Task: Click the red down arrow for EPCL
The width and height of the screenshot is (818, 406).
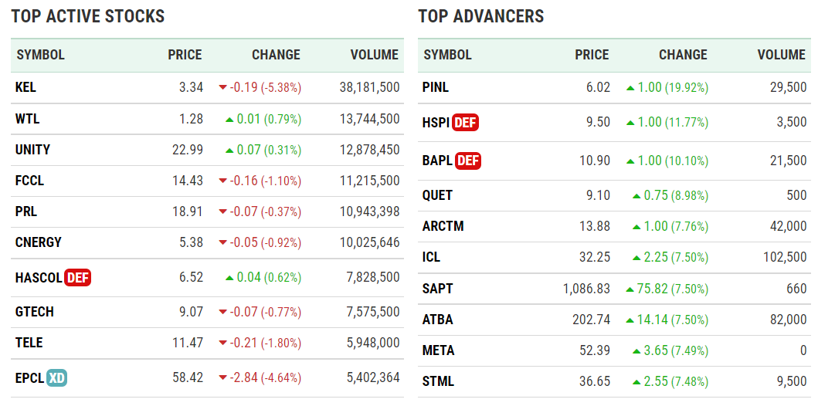Action: (222, 378)
